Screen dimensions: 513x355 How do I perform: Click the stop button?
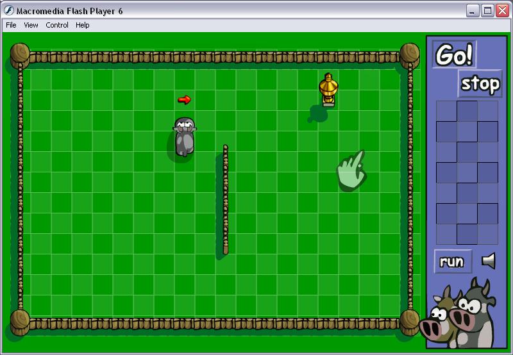[x=480, y=84]
